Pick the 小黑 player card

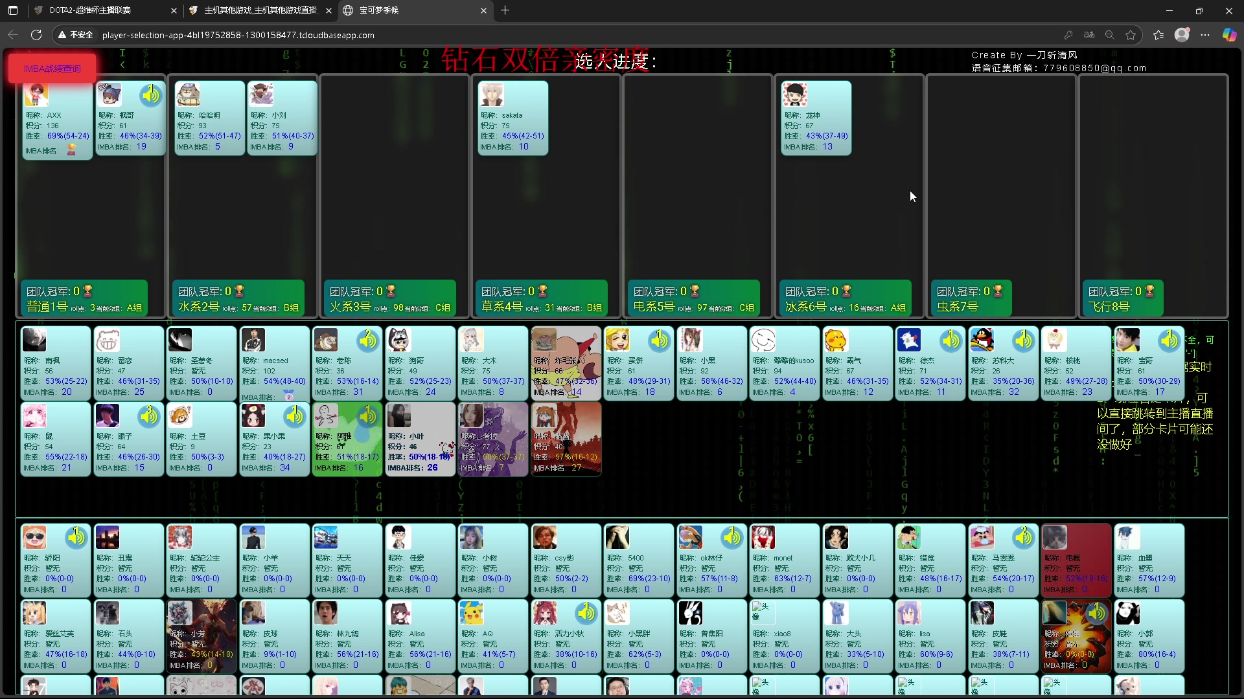tap(712, 364)
